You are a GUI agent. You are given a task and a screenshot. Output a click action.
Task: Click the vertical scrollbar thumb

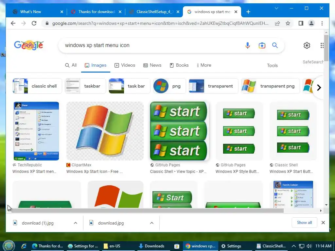pyautogui.click(x=326, y=48)
